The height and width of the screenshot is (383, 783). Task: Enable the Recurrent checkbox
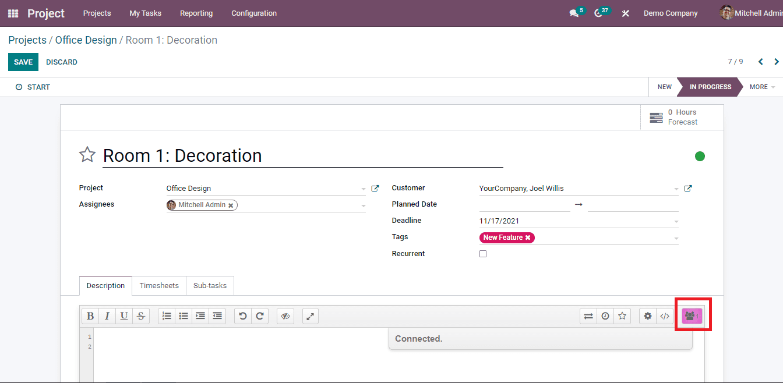[483, 253]
